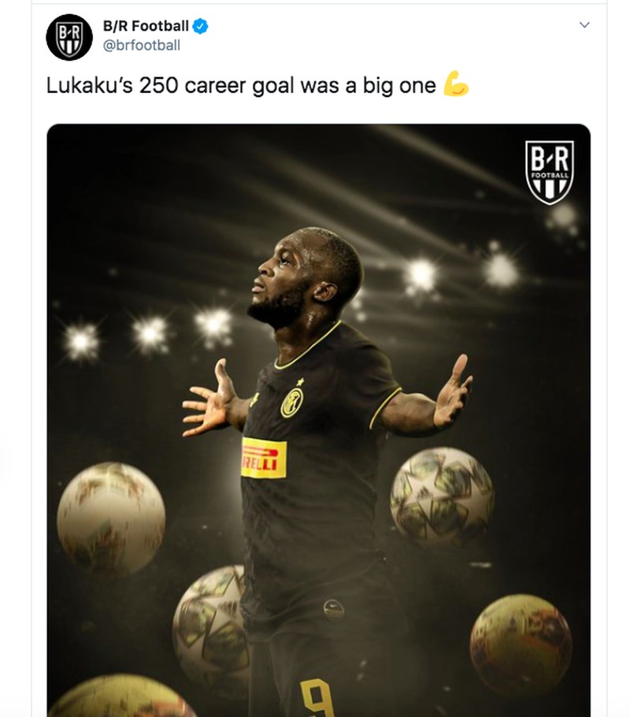Open the Champions League star ball at right
The height and width of the screenshot is (717, 630).
[442, 497]
